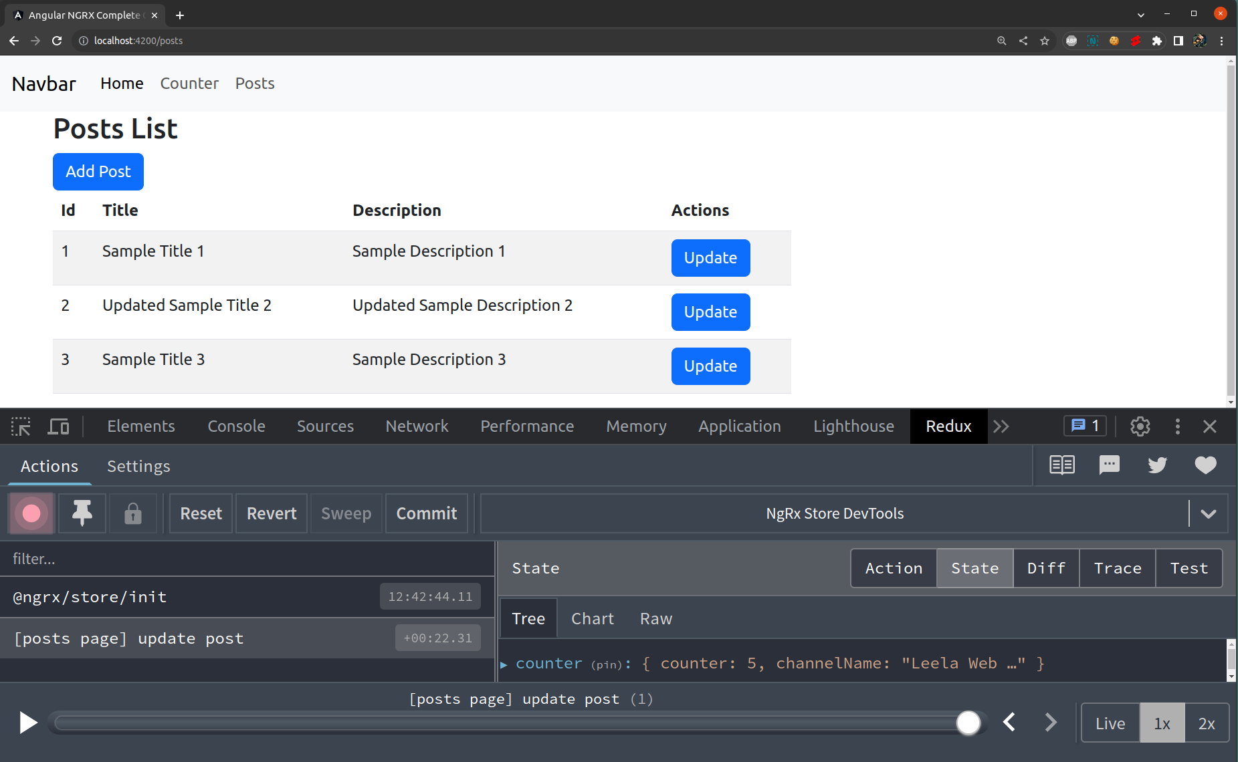Expand the counter state tree node
Viewport: 1238px width, 762px height.
(504, 664)
